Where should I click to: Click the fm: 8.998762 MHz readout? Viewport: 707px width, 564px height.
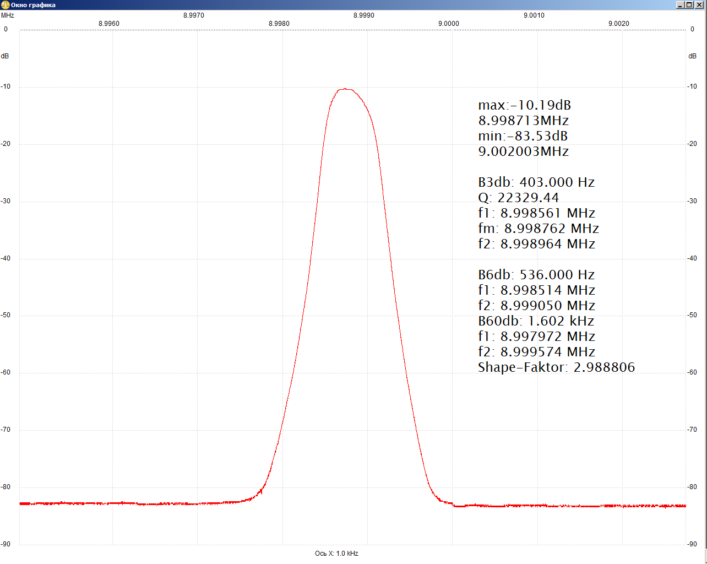(538, 229)
